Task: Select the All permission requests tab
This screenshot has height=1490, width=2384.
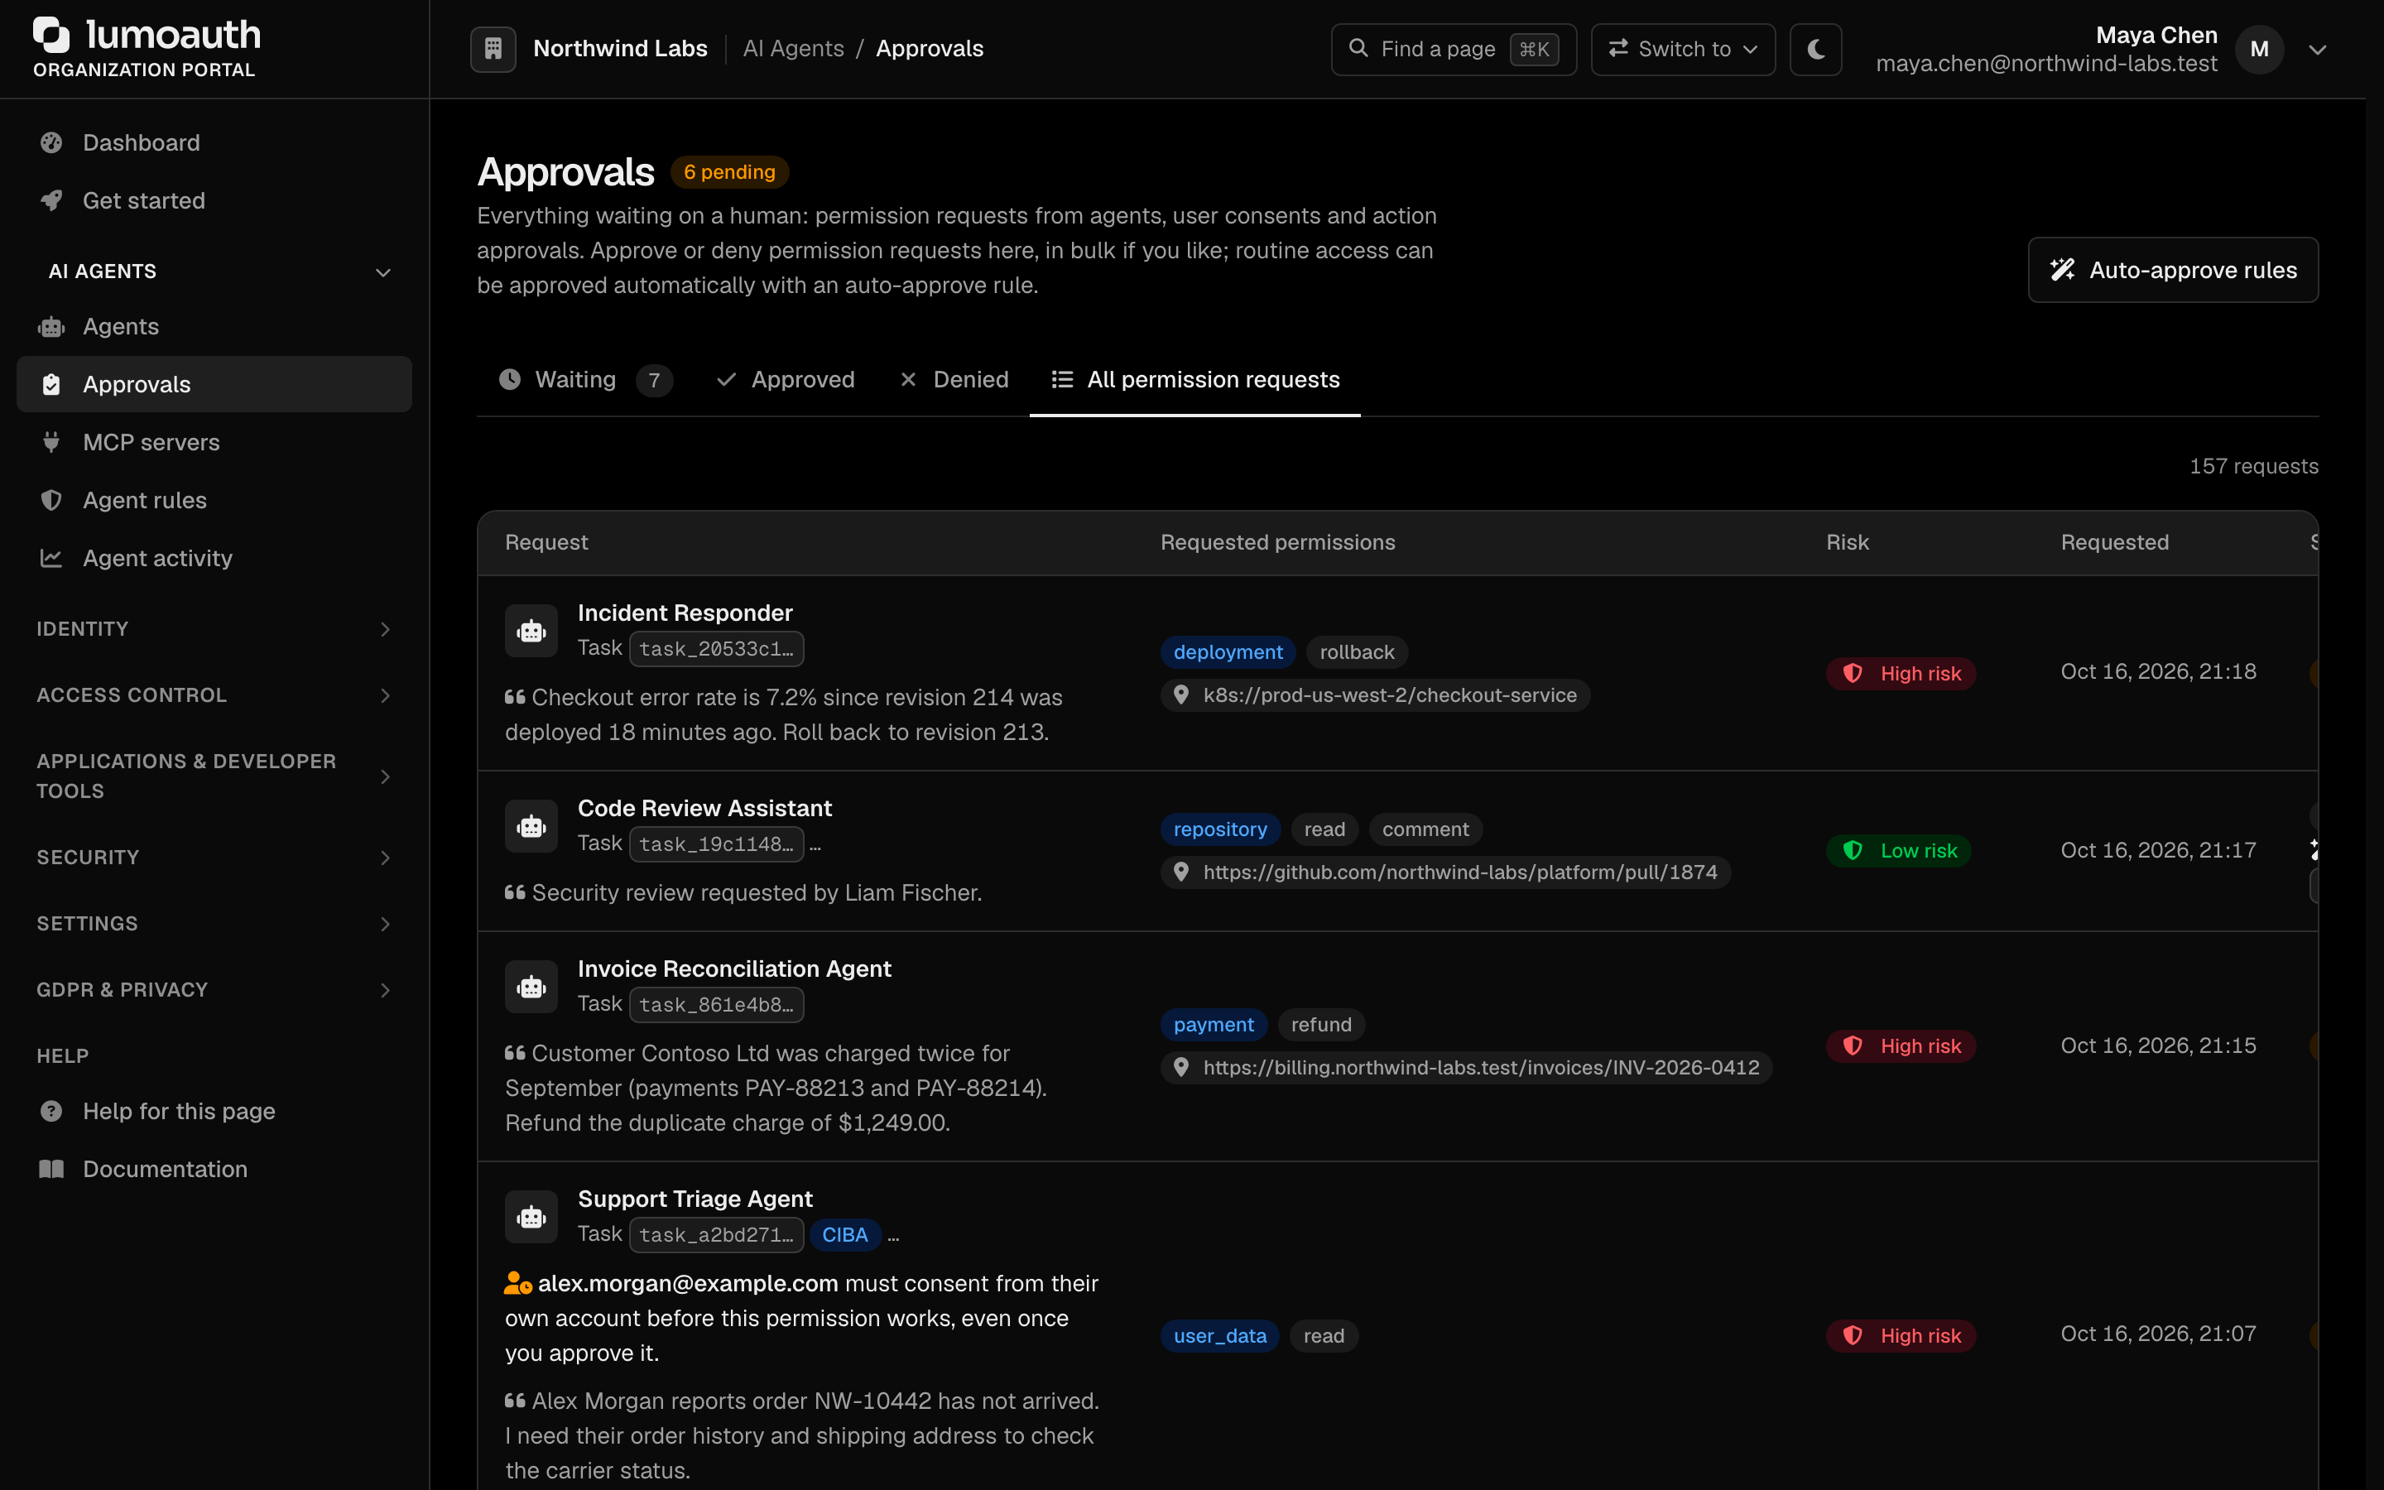Action: (x=1195, y=379)
